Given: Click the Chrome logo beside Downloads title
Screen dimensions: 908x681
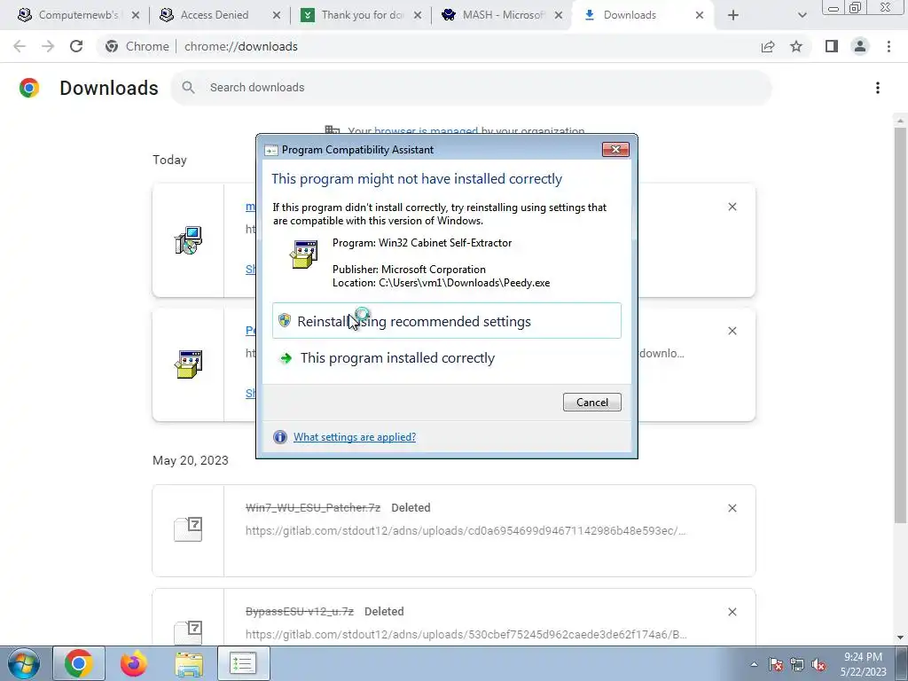Looking at the screenshot, I should click(29, 88).
